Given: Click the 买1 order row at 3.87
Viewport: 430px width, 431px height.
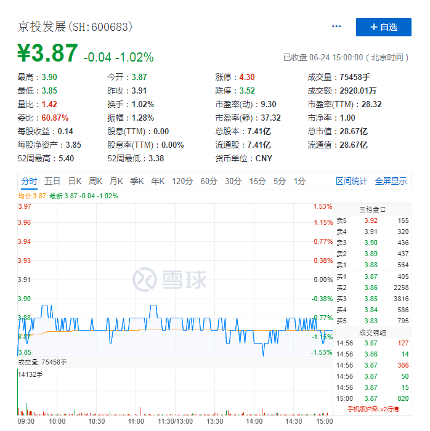Looking at the screenshot, I should [373, 276].
